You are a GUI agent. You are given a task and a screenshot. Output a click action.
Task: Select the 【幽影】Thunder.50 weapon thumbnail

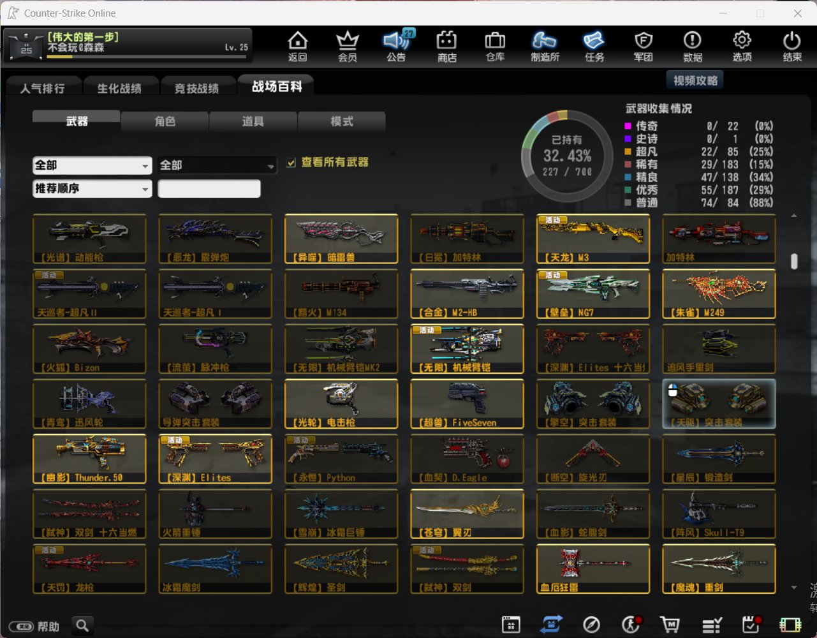pyautogui.click(x=89, y=459)
